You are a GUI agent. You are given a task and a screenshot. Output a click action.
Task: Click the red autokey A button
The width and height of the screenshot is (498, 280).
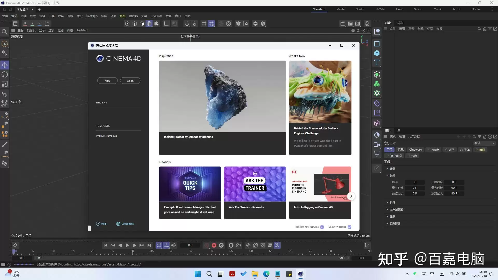[214, 245]
